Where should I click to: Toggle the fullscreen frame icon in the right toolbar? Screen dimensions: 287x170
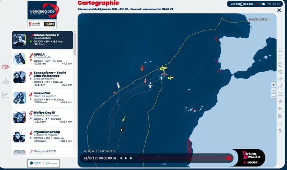[280, 50]
